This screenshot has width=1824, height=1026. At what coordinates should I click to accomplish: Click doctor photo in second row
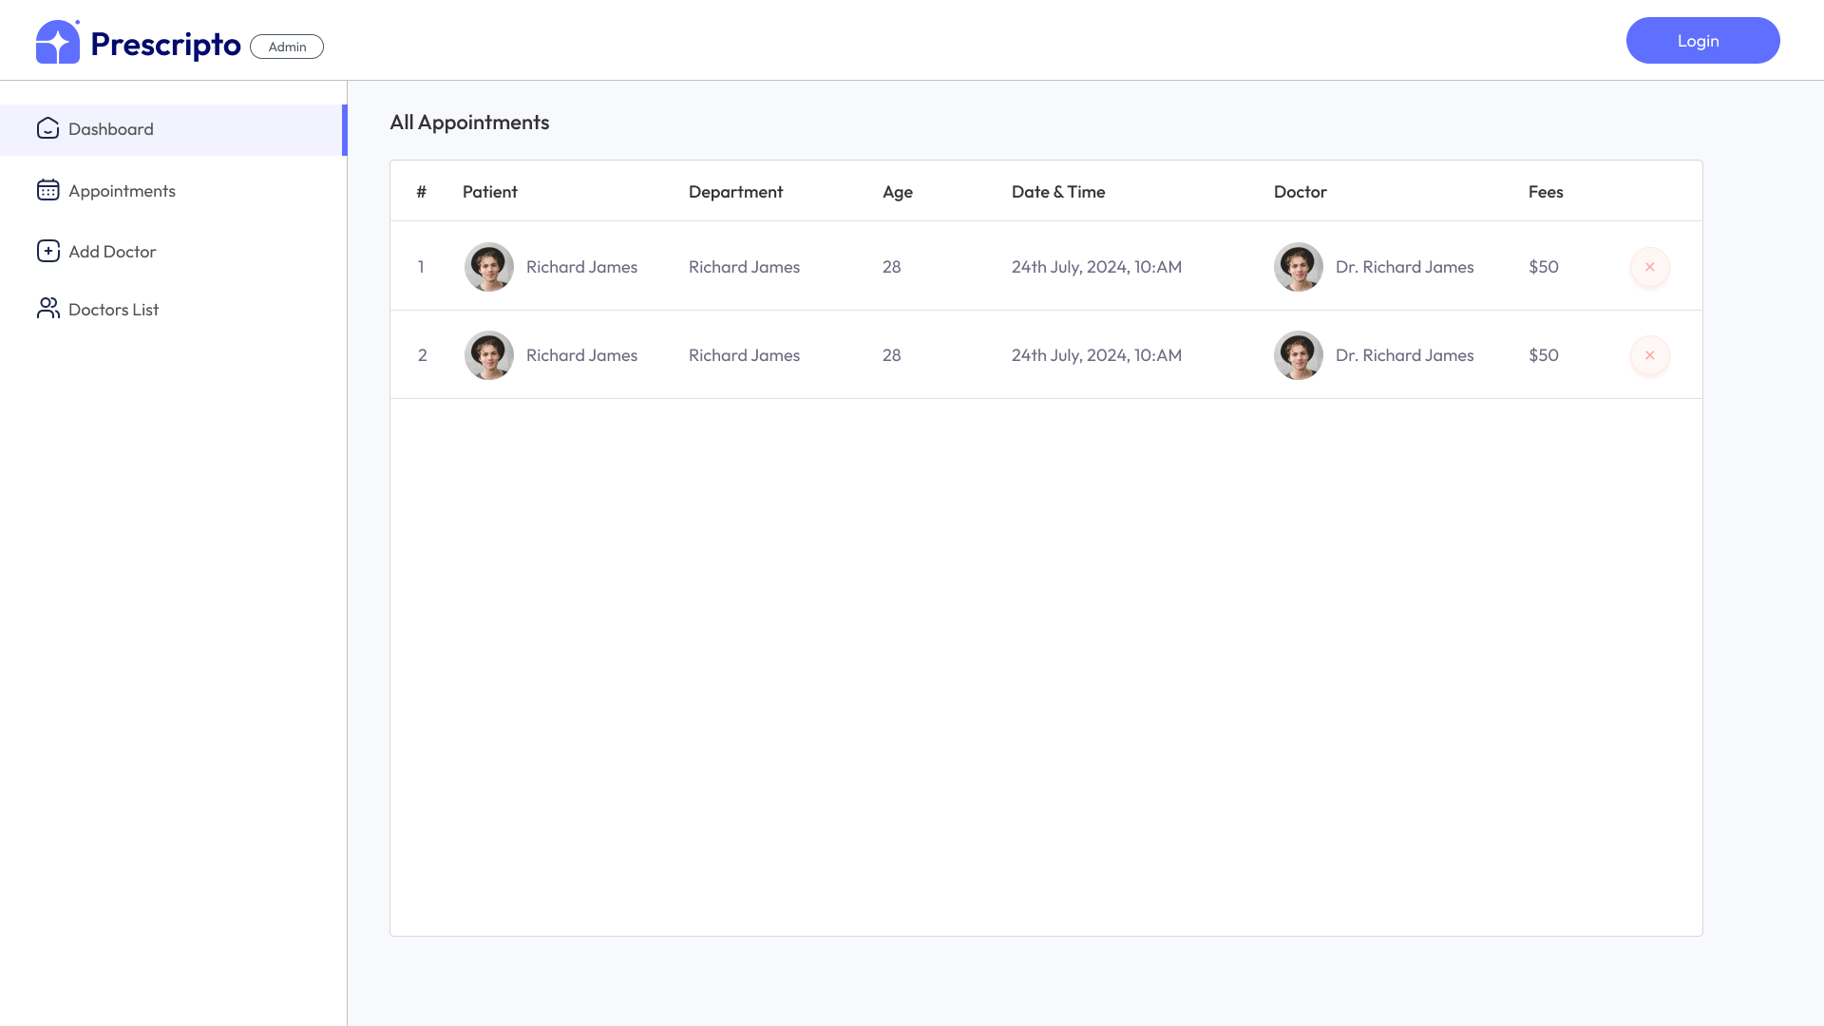pyautogui.click(x=1298, y=355)
